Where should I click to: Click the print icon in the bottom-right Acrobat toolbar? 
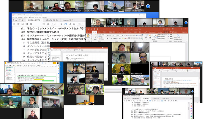point(129,101)
